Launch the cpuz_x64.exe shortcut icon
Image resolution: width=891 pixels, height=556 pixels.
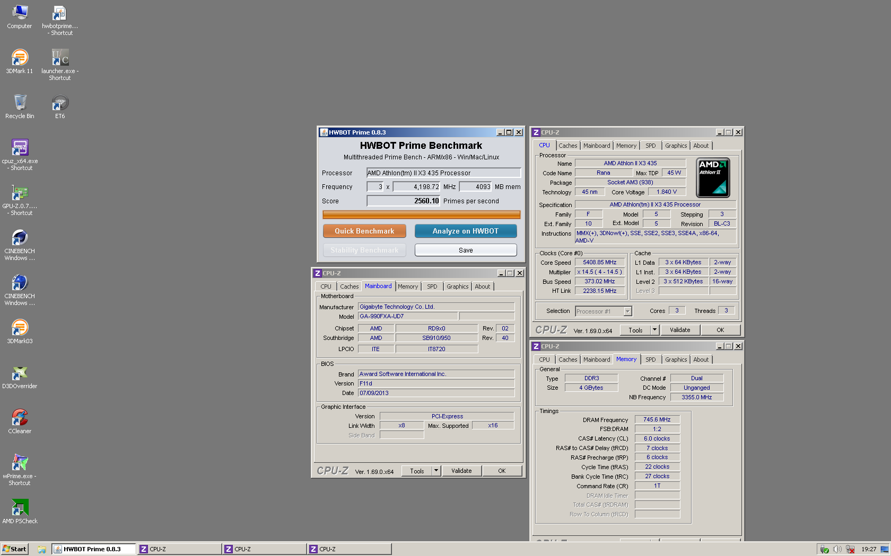tap(20, 155)
